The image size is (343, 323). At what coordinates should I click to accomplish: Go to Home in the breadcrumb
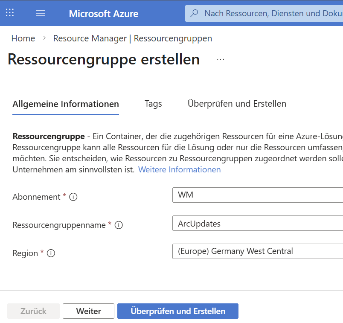click(x=23, y=38)
